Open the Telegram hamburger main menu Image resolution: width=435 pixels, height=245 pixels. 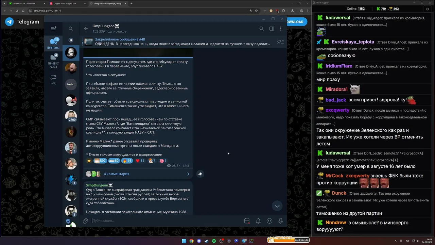[53, 29]
